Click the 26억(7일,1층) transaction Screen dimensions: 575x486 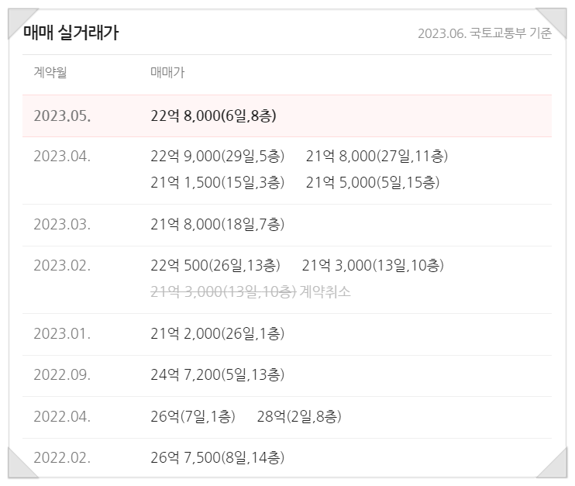tap(192, 417)
